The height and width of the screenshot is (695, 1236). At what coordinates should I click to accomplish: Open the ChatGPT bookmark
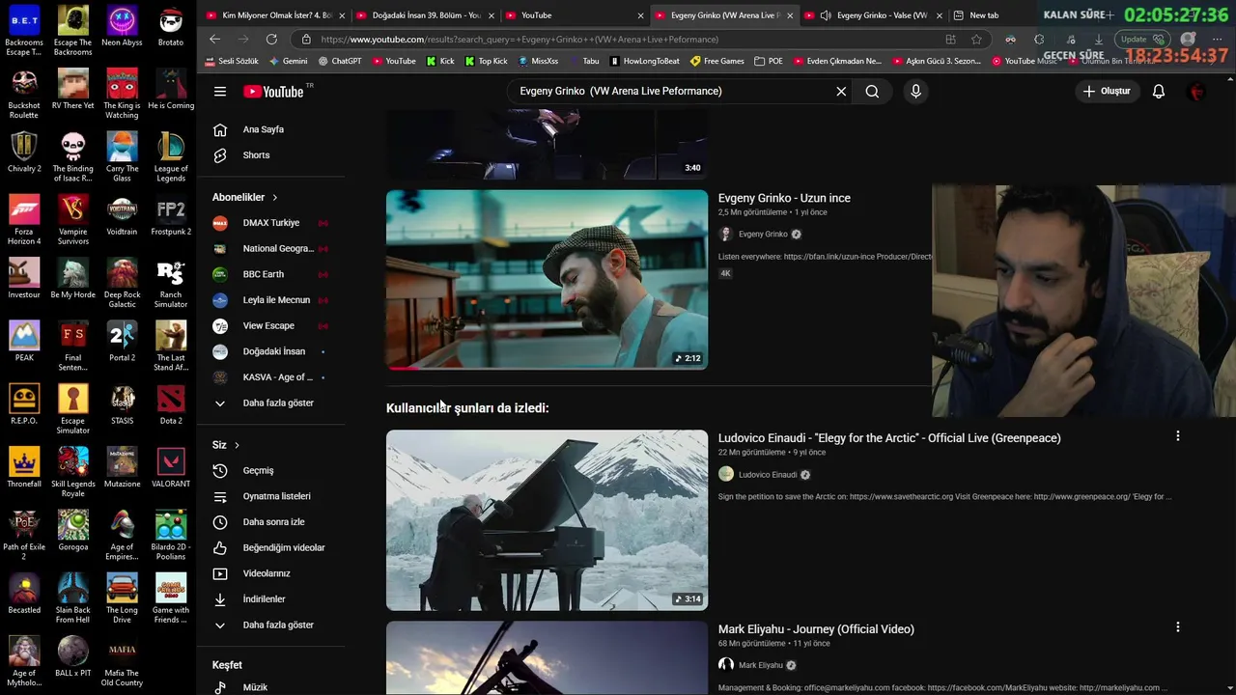[340, 61]
